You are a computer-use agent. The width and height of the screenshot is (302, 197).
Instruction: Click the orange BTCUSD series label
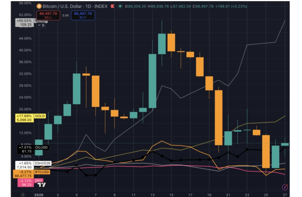42,172
